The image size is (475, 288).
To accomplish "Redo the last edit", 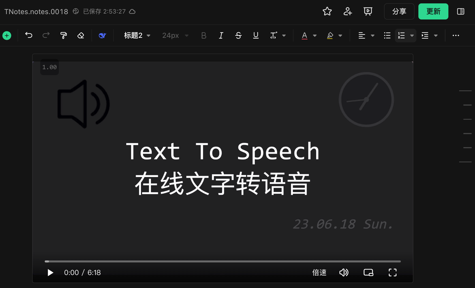I will [46, 35].
